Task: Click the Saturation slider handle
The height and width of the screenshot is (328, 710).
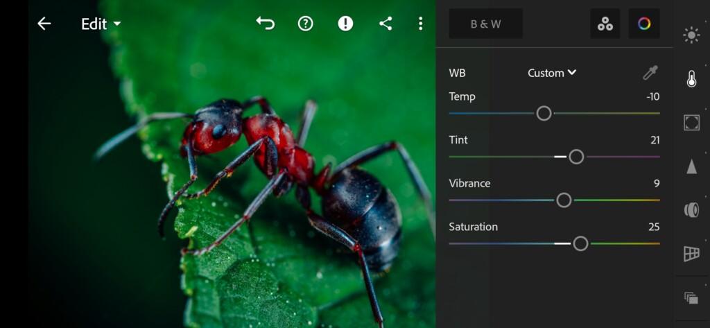Action: (580, 243)
